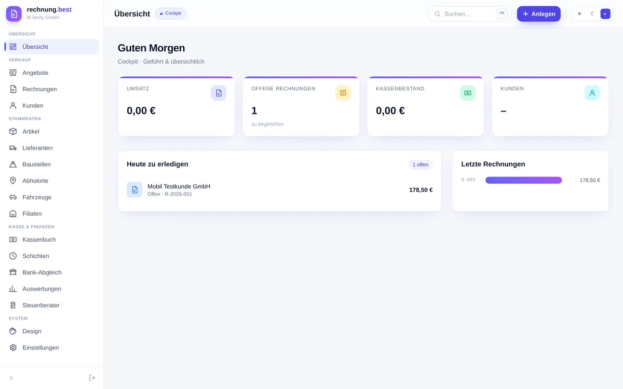Open Kunden in the sidebar
623x389 pixels.
(52, 105)
